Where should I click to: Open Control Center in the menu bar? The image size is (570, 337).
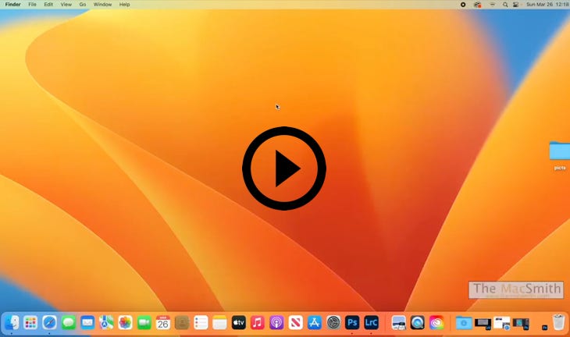click(x=515, y=5)
